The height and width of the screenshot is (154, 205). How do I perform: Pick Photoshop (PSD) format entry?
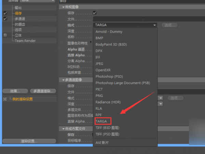(x=109, y=76)
